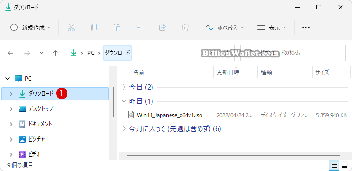
Task: Click the 2022/04/24 date cell
Action: 235,115
